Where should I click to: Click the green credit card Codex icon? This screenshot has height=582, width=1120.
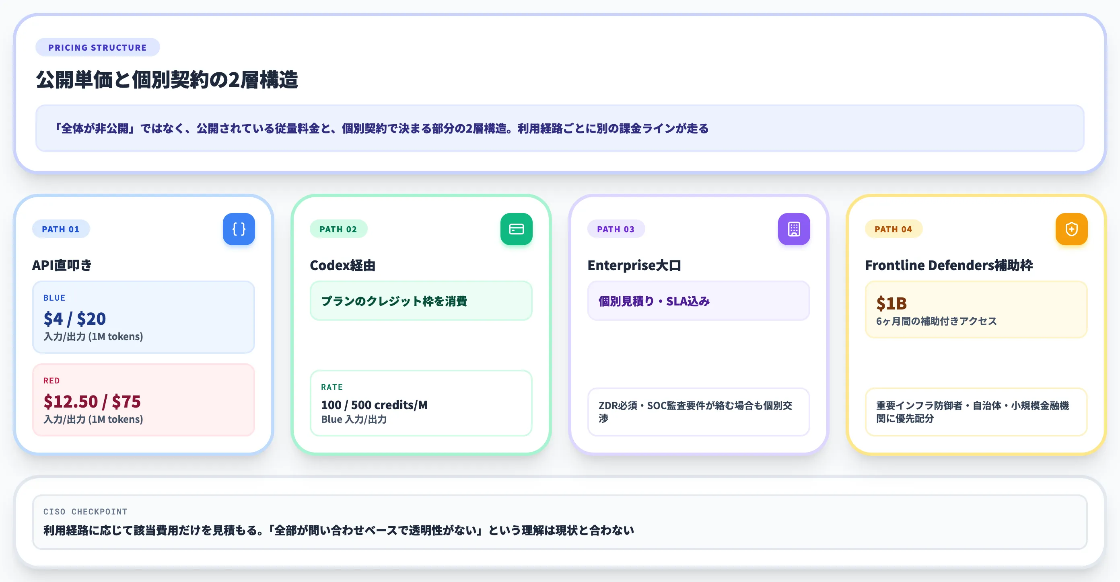click(x=516, y=229)
